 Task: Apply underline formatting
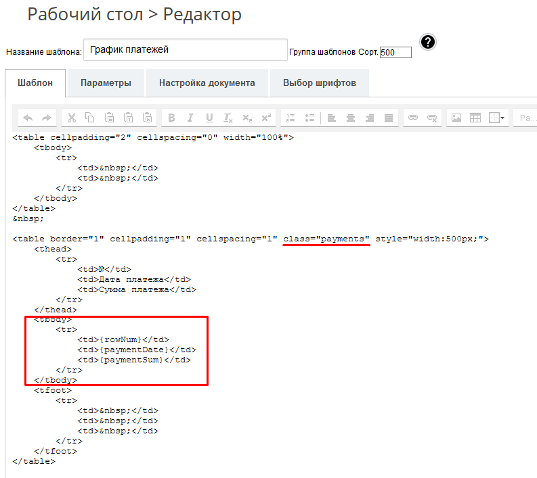click(x=209, y=118)
